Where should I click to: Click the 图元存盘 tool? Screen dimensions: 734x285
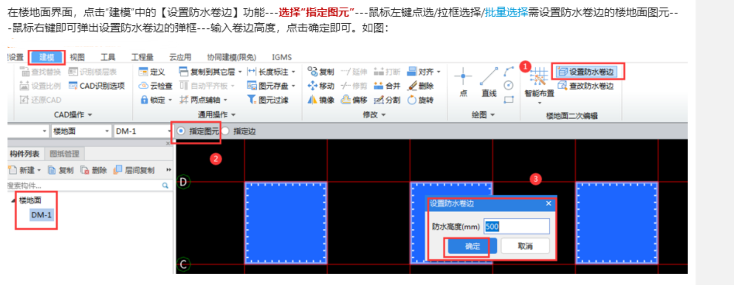pyautogui.click(x=268, y=86)
